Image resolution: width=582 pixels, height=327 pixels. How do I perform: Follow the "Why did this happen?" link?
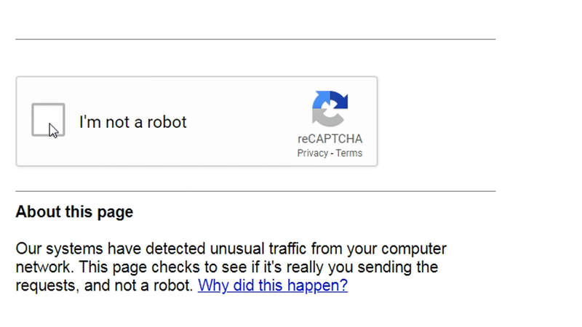click(273, 286)
